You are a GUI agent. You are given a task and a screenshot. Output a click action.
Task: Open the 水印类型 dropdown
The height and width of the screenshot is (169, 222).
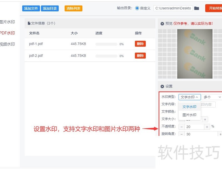coord(190,97)
